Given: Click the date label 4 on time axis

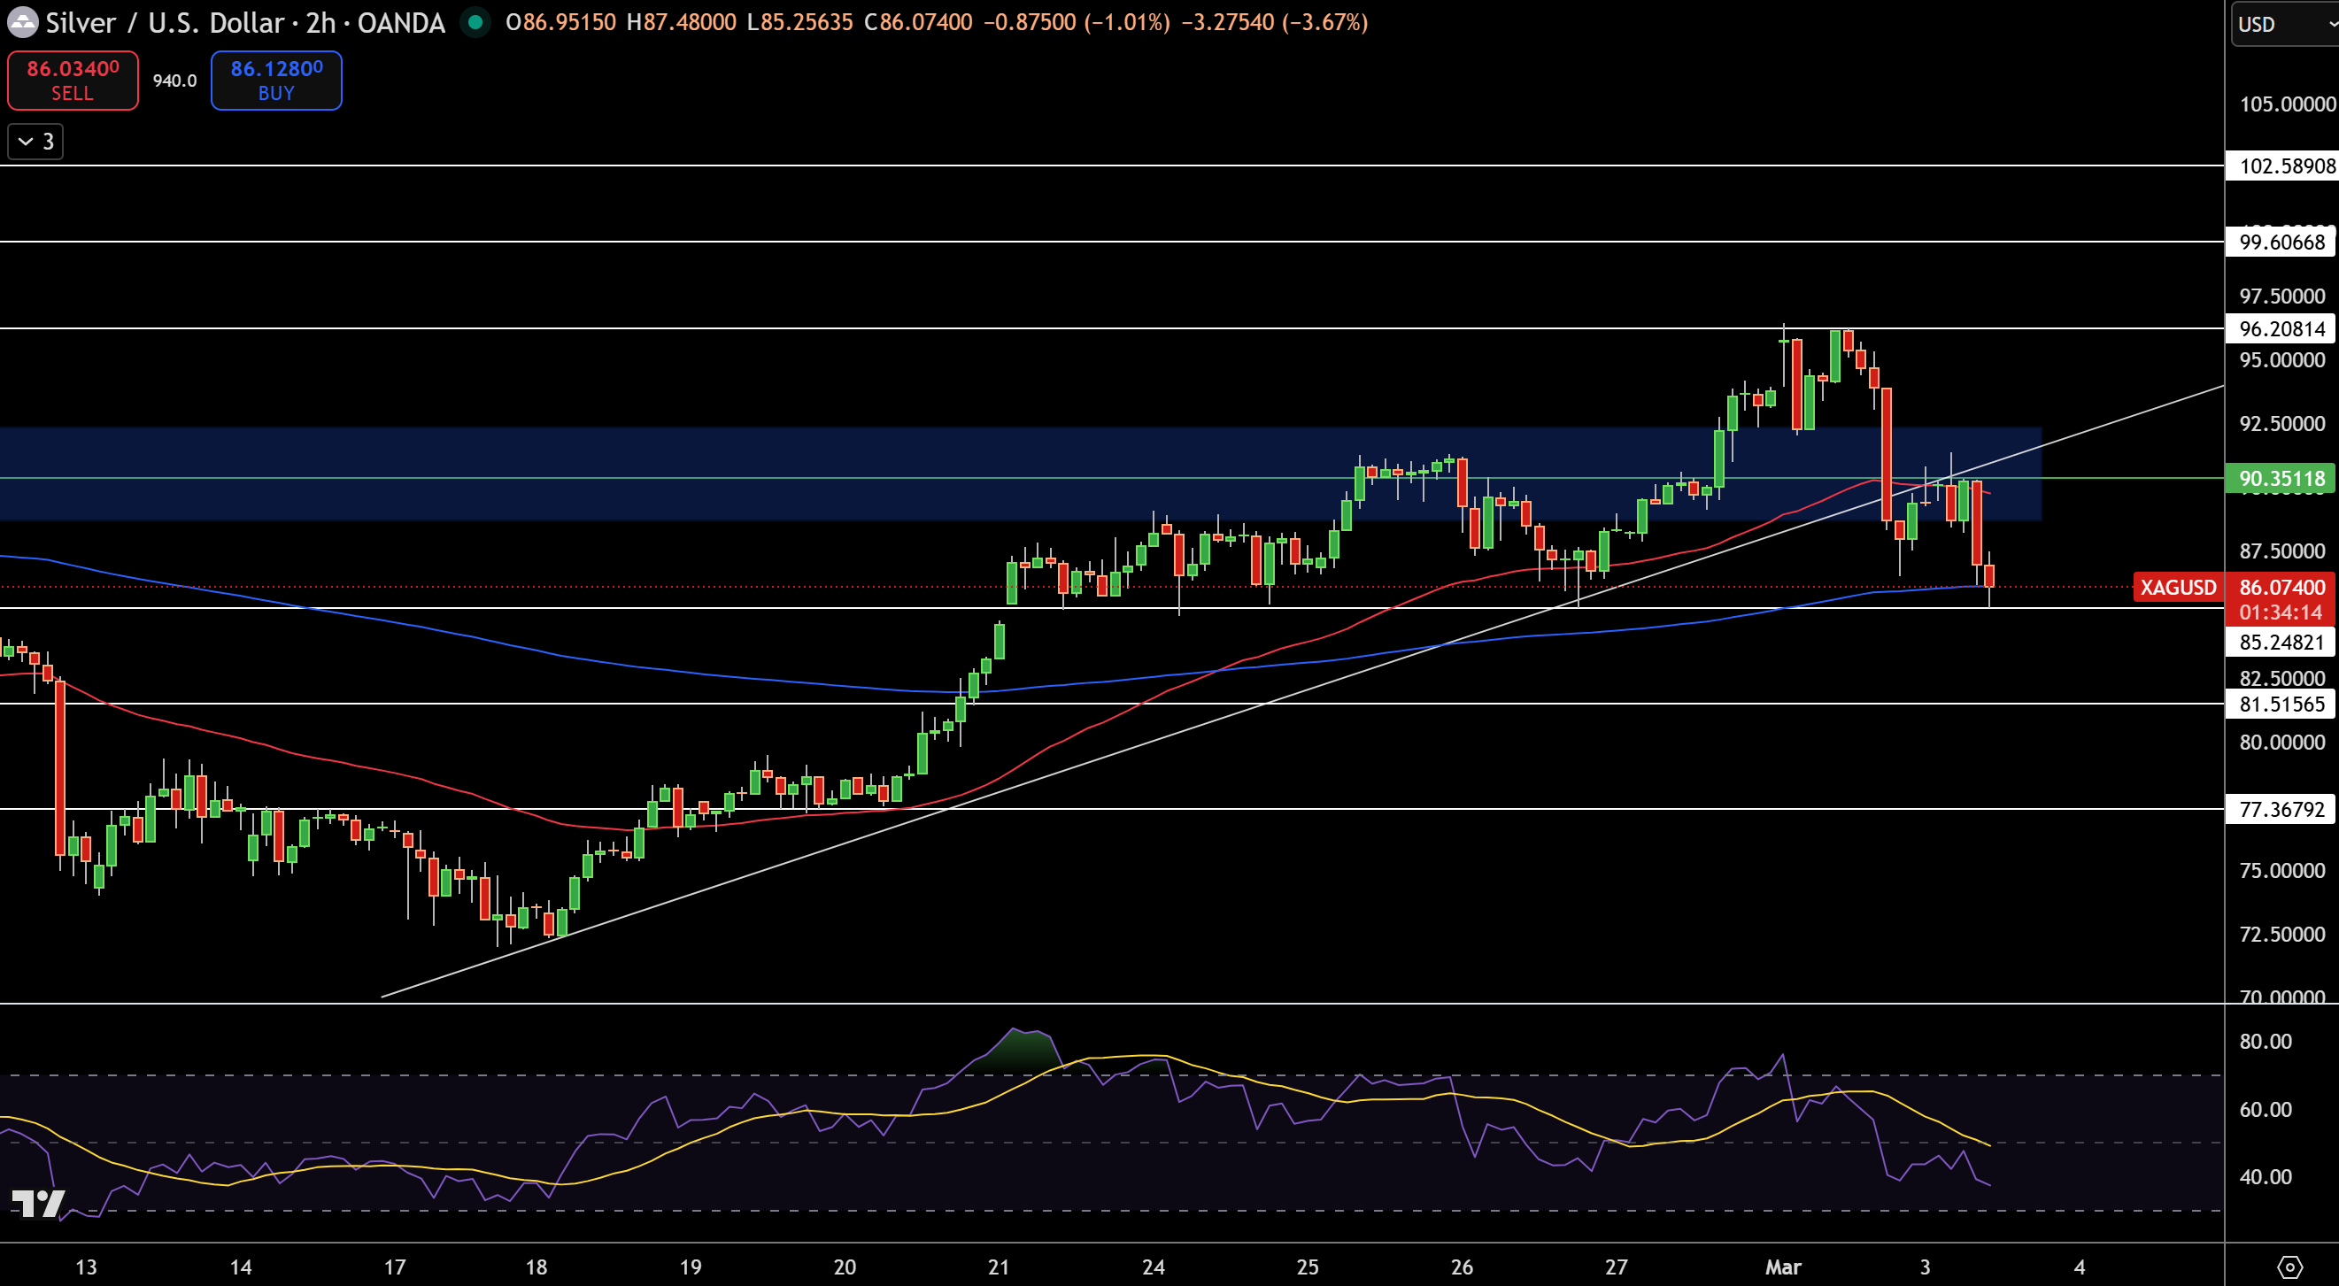Looking at the screenshot, I should 2080,1267.
